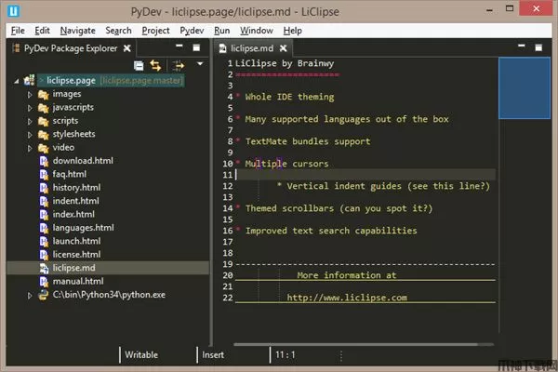Click the python.exe interpreter icon
The image size is (558, 372).
coord(43,295)
